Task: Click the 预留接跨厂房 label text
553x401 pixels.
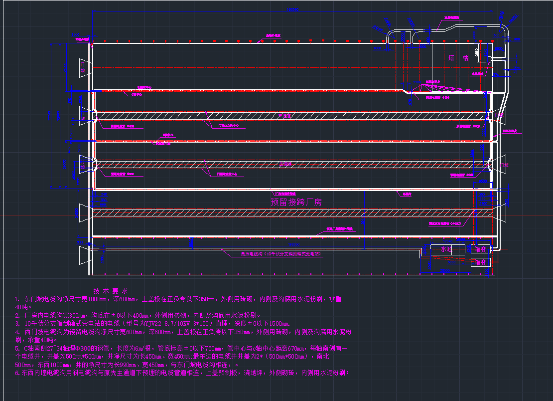Action: [x=296, y=202]
